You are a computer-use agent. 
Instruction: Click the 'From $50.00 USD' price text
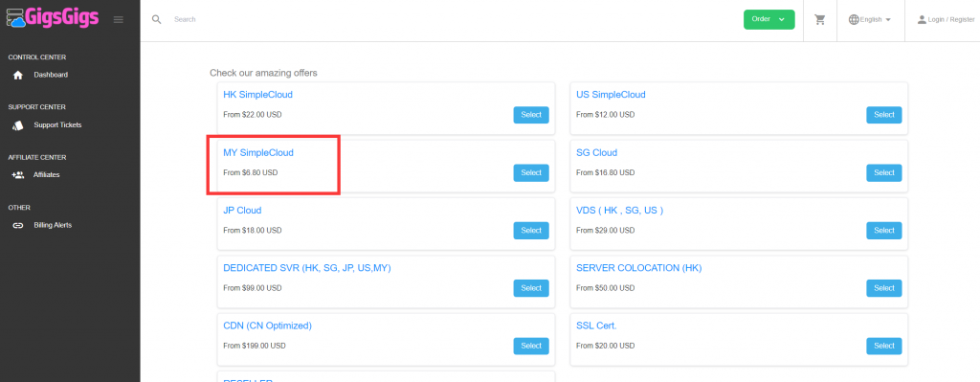coord(605,288)
